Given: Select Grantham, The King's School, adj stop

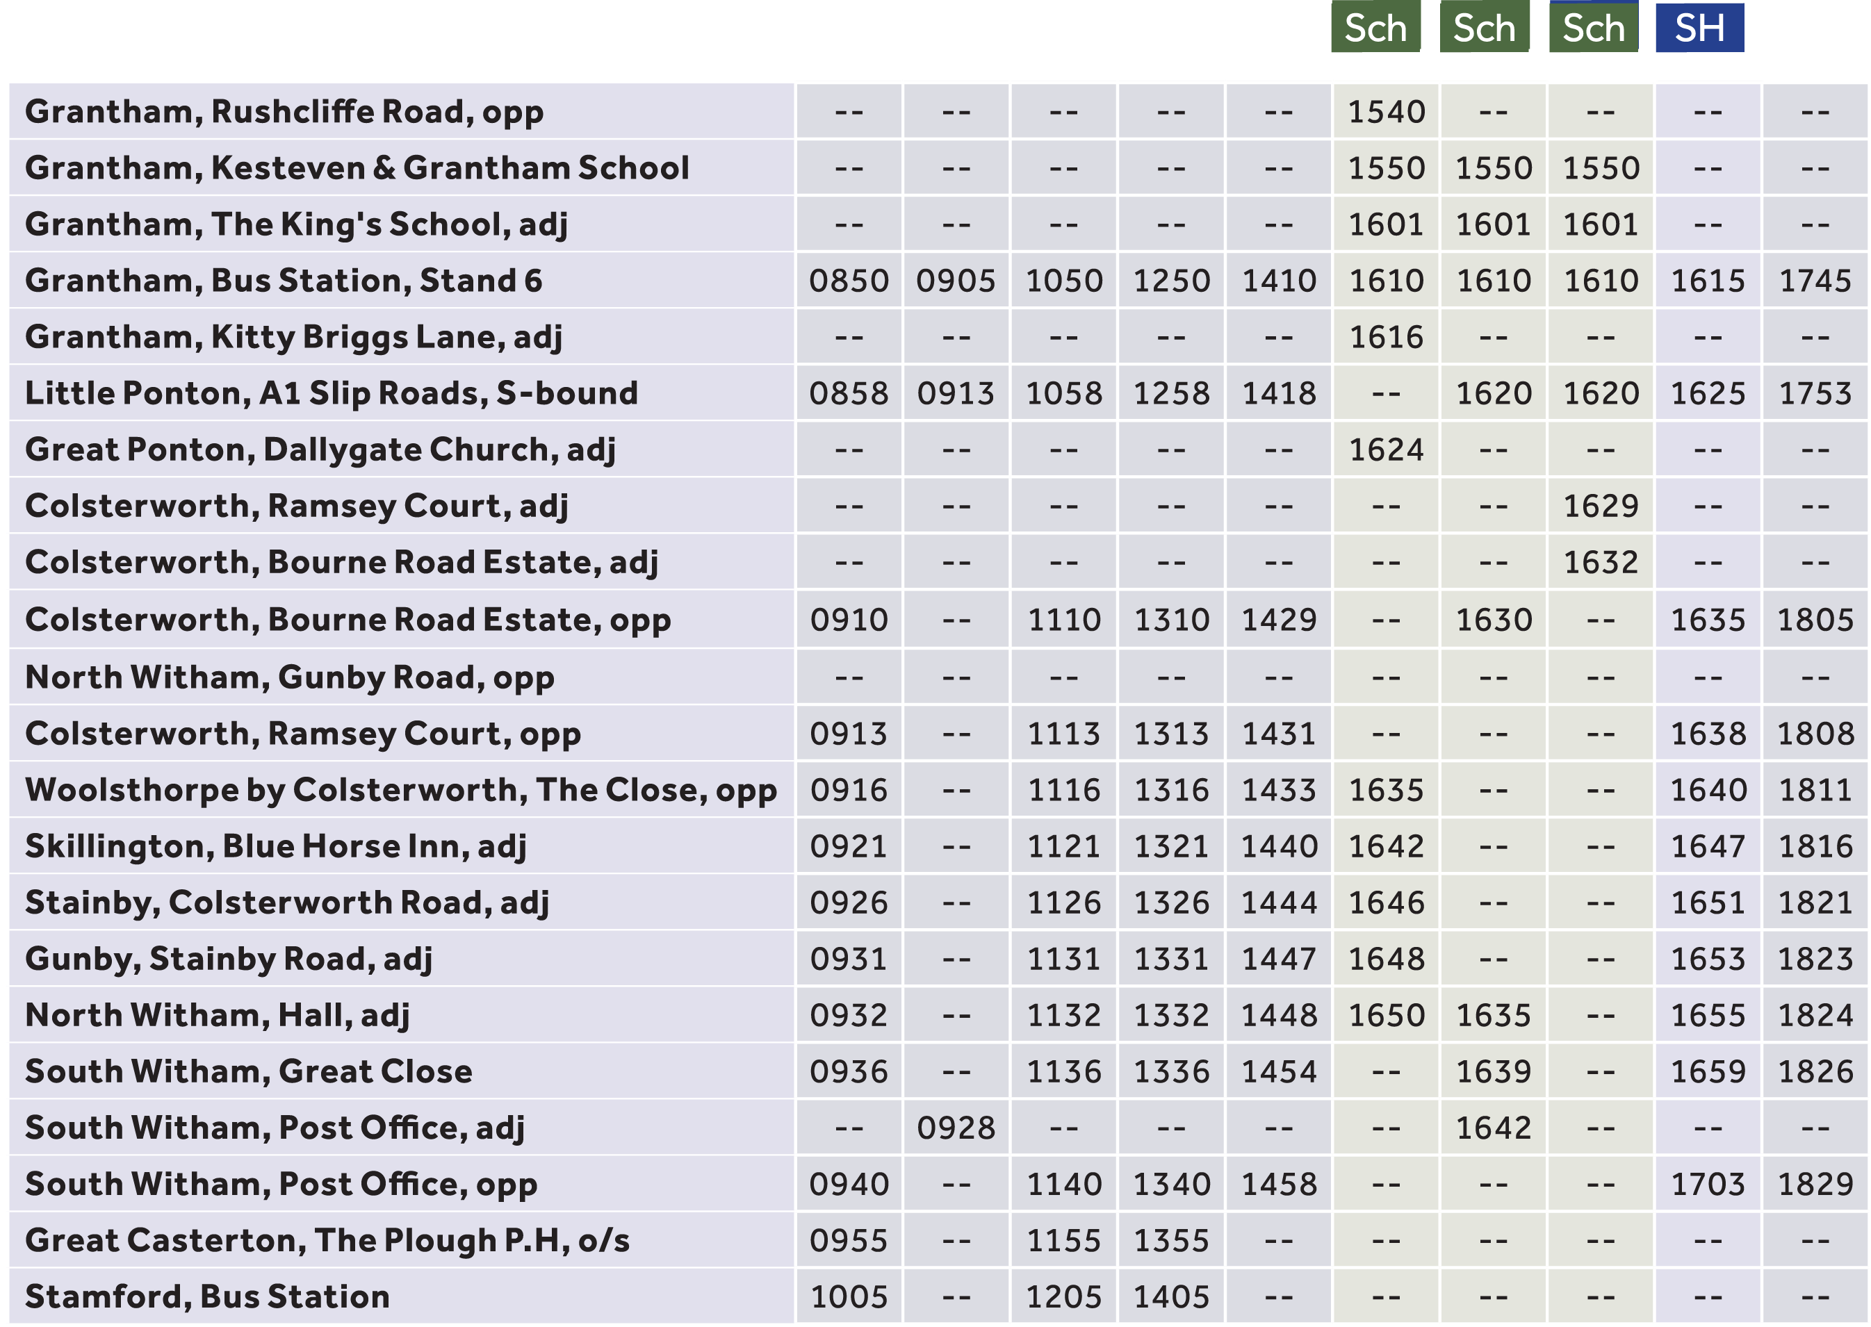Looking at the screenshot, I should pyautogui.click(x=296, y=224).
